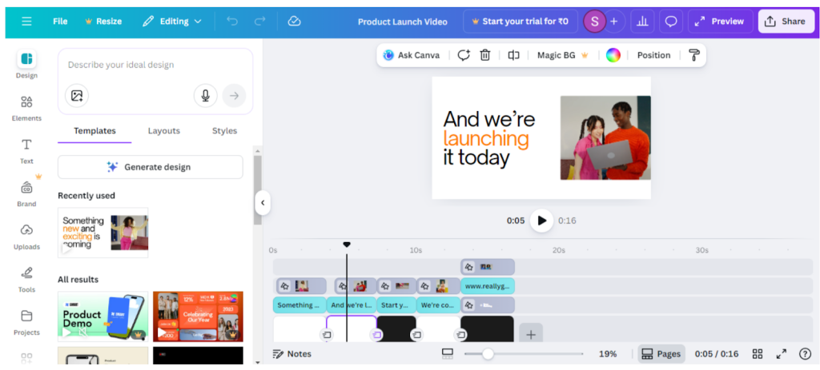Viewport: 820px width, 370px height.
Task: Open Magic BG option
Action: point(563,55)
